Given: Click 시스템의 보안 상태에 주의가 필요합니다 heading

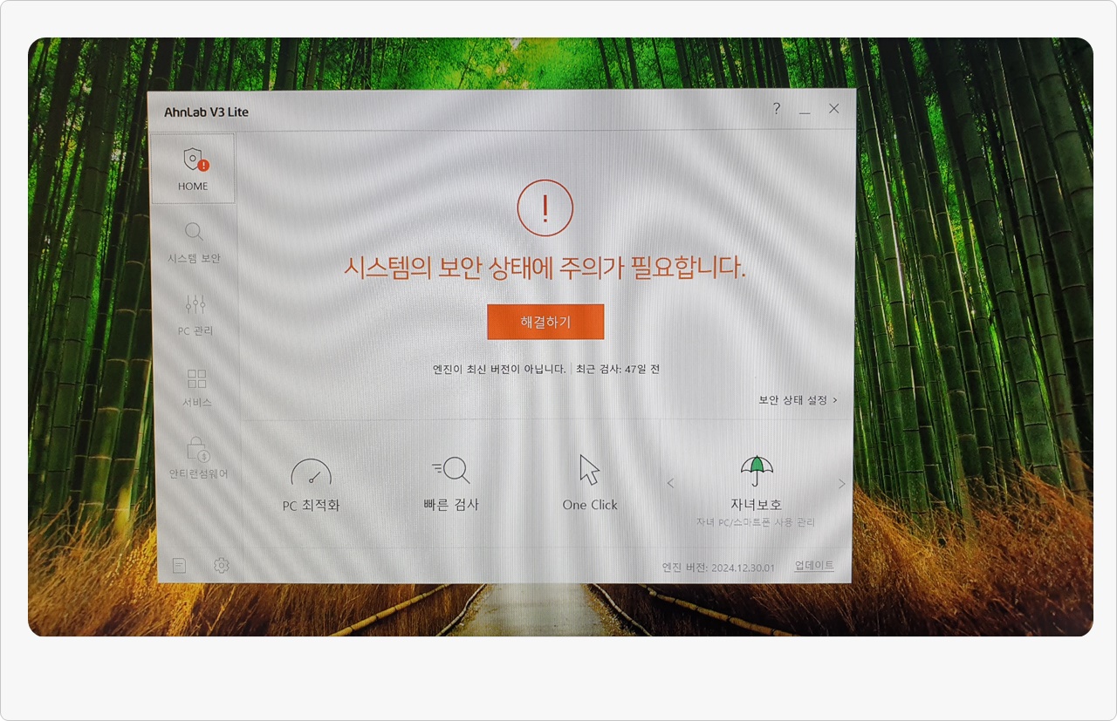Looking at the screenshot, I should [545, 268].
